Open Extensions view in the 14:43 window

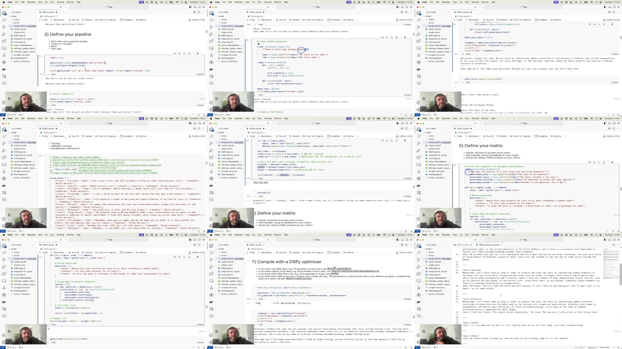(4, 41)
